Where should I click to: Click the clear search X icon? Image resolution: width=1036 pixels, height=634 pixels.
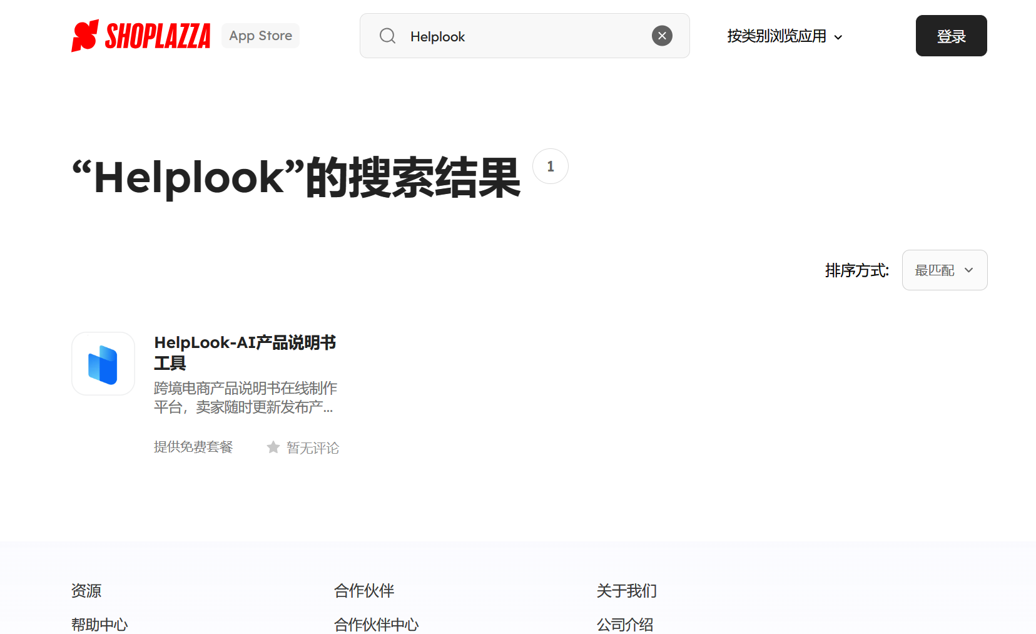point(662,36)
